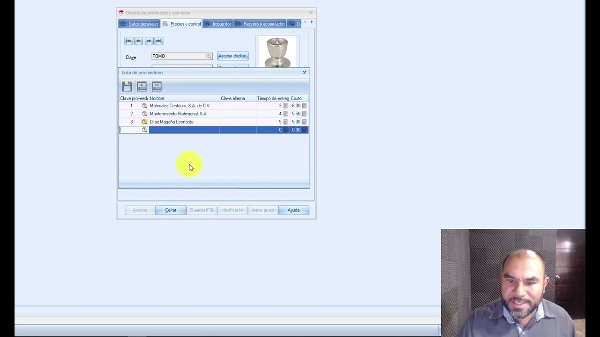The height and width of the screenshot is (337, 600).
Task: Click the delete row icon in supplier list toolbar
Action: click(157, 87)
